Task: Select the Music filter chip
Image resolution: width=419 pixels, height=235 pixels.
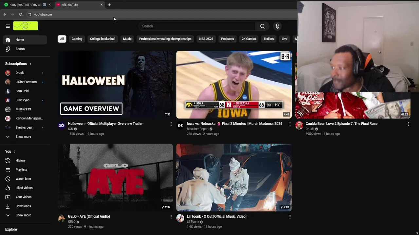Action: click(x=127, y=39)
